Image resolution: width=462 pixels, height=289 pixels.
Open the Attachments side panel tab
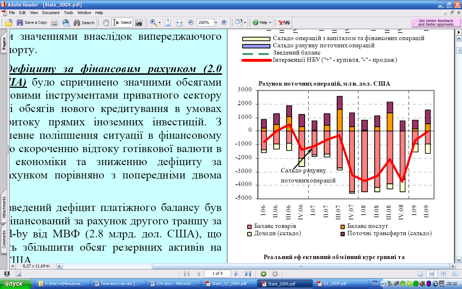tap(4, 207)
